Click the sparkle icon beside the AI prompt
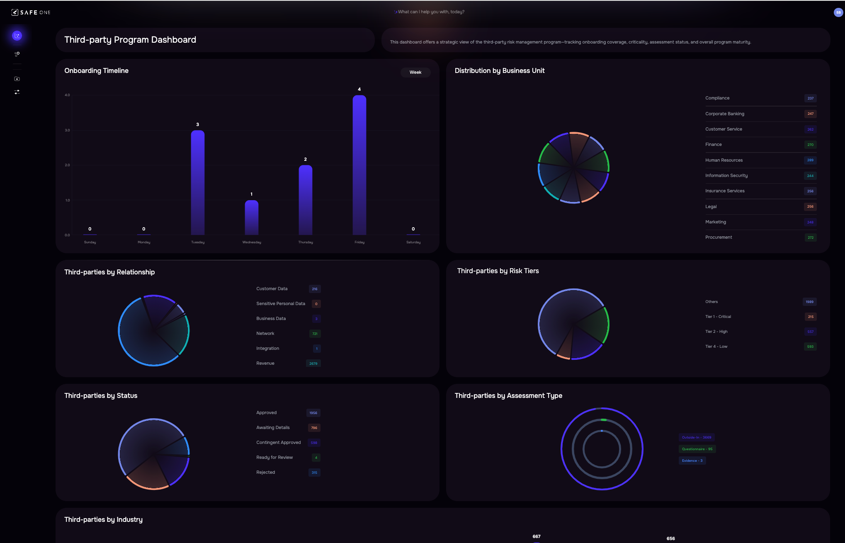Viewport: 845px width, 543px height. (396, 12)
